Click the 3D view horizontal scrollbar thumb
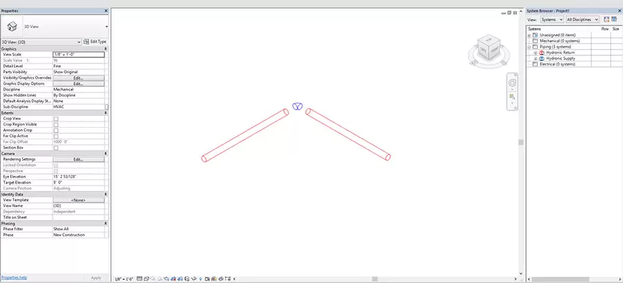 point(374,279)
